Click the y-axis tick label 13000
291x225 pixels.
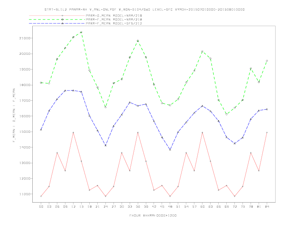(x=25, y=163)
